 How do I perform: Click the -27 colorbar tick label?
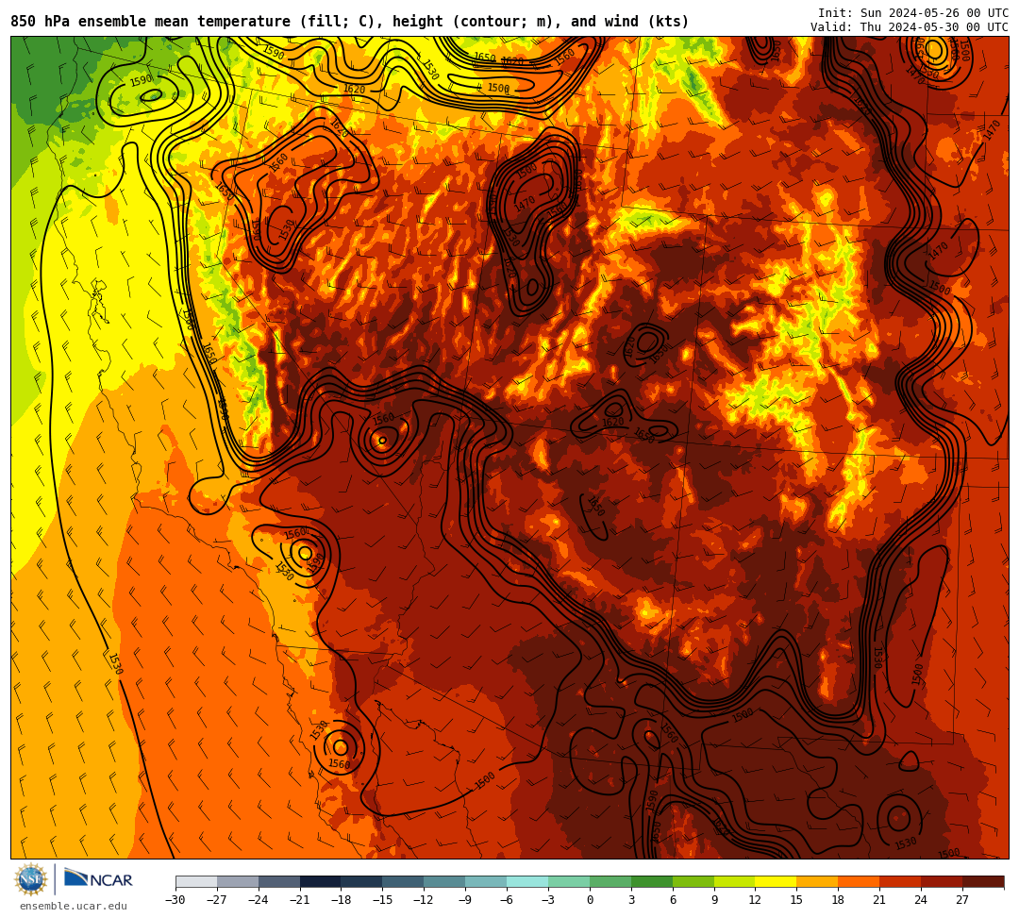click(x=217, y=900)
